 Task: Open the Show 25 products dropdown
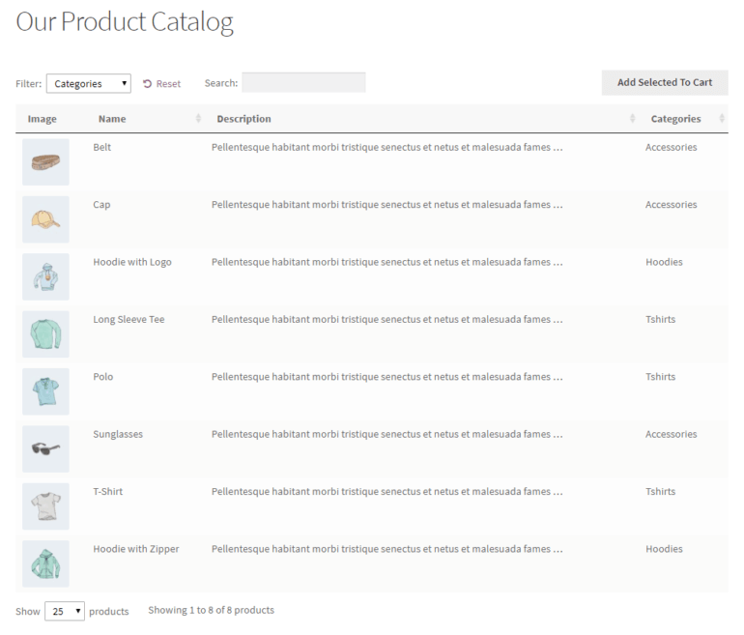click(x=65, y=611)
